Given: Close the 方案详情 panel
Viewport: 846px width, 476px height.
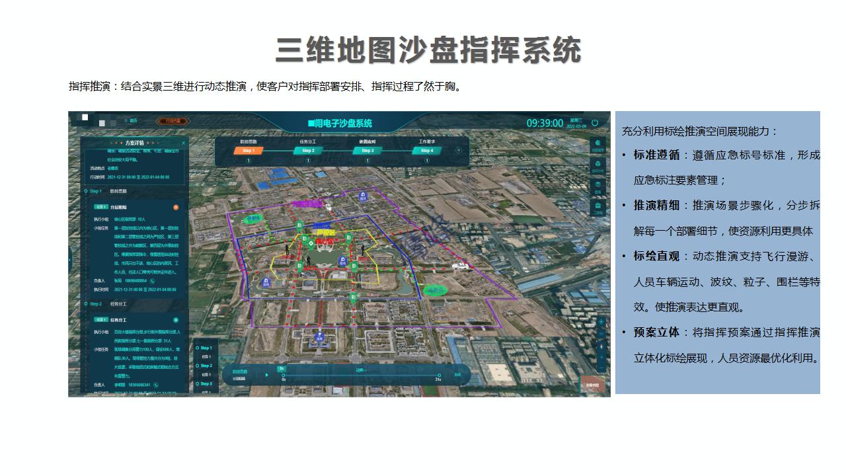Looking at the screenshot, I should [x=184, y=143].
